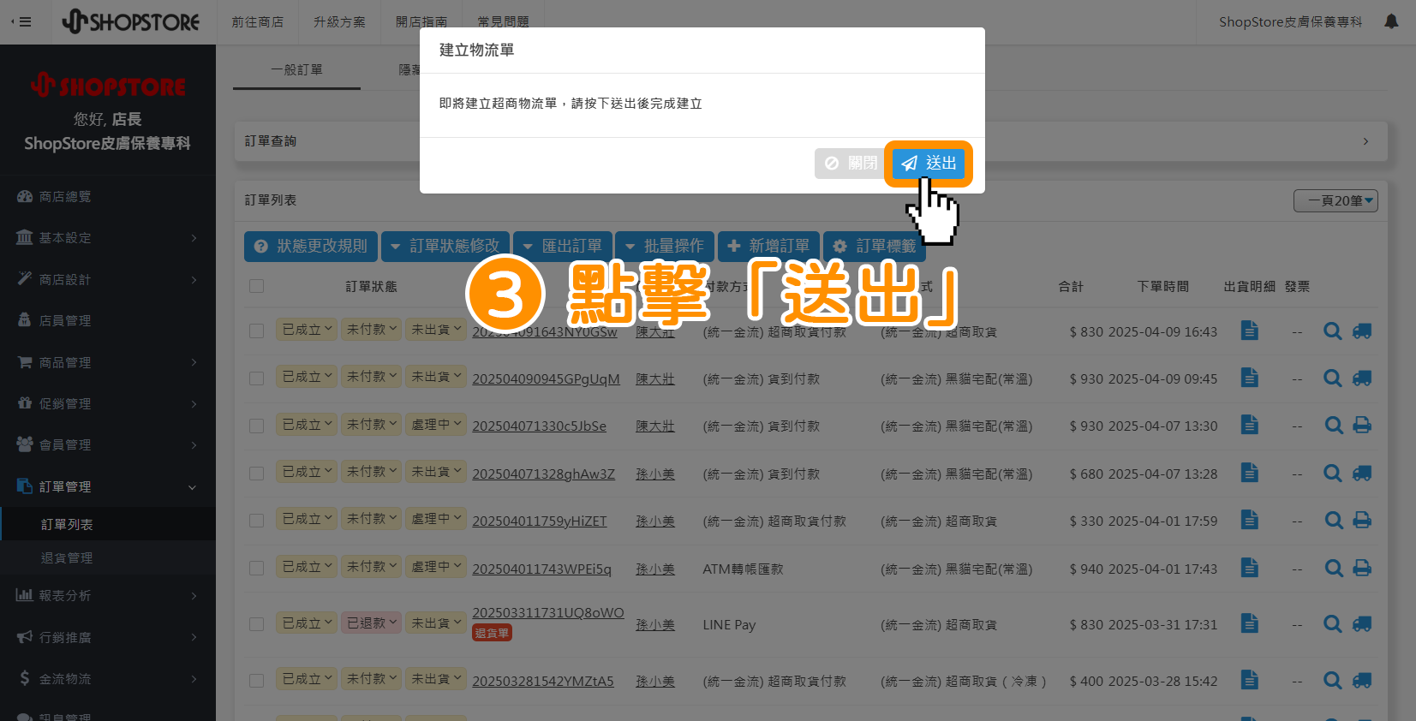Click the 送出 submit button
Image resolution: width=1416 pixels, height=721 pixels.
coord(929,164)
